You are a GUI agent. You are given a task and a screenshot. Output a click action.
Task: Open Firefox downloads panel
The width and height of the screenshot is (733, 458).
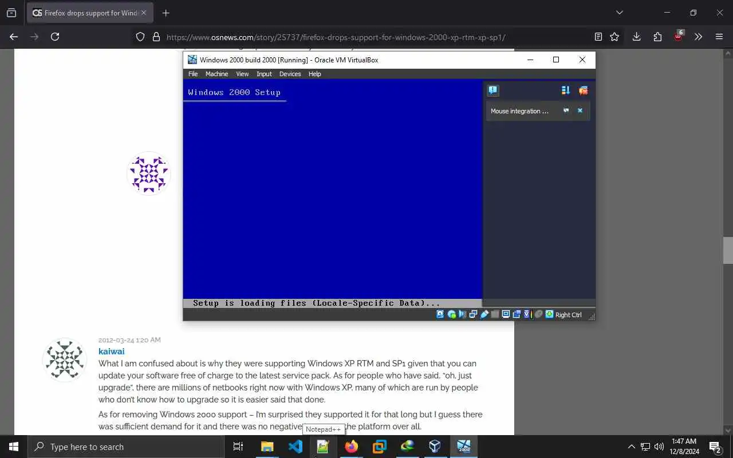point(636,37)
